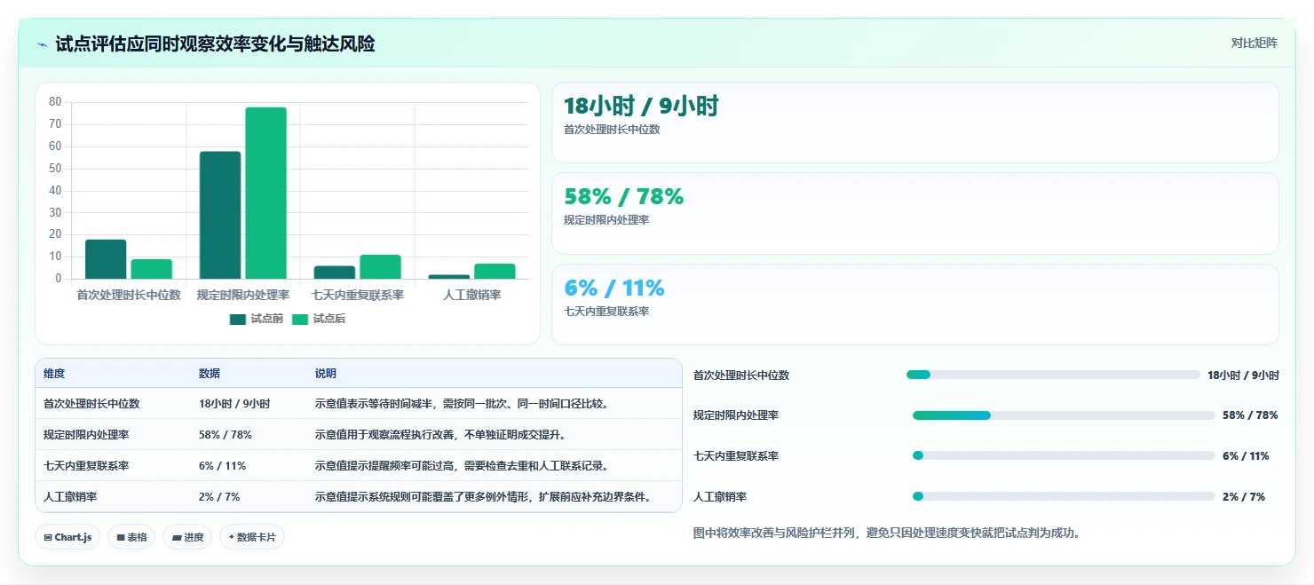
Task: Click the description starting 示意值提示提醒频率可能过高
Action: tap(462, 466)
